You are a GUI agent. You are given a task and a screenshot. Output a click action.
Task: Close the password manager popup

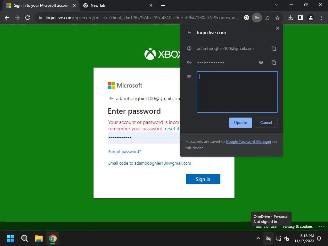click(278, 28)
